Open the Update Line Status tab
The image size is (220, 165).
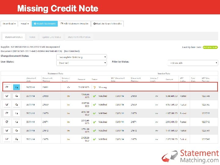click(x=52, y=37)
